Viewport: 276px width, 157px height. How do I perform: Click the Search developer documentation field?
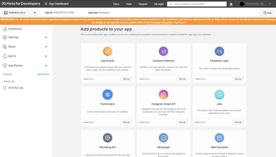[197, 4]
